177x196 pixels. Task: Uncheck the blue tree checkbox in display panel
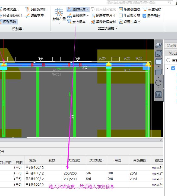pyautogui.click(x=173, y=68)
